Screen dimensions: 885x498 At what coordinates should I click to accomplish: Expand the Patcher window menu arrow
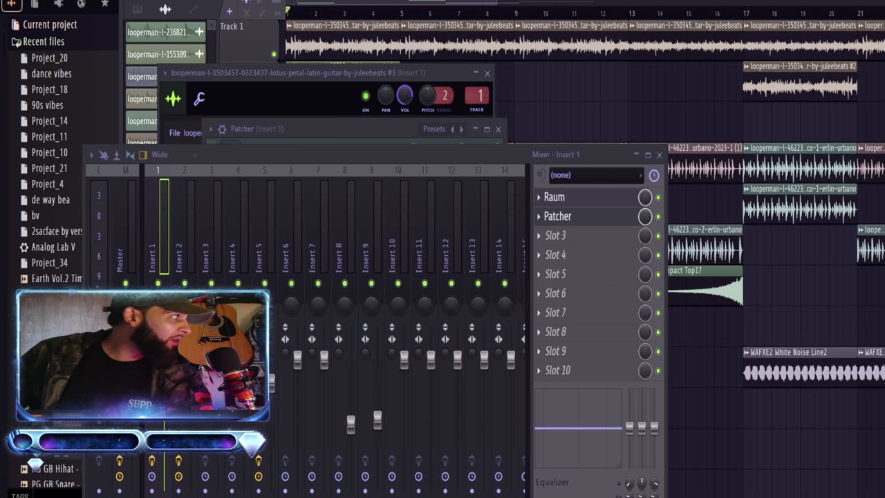click(x=212, y=129)
